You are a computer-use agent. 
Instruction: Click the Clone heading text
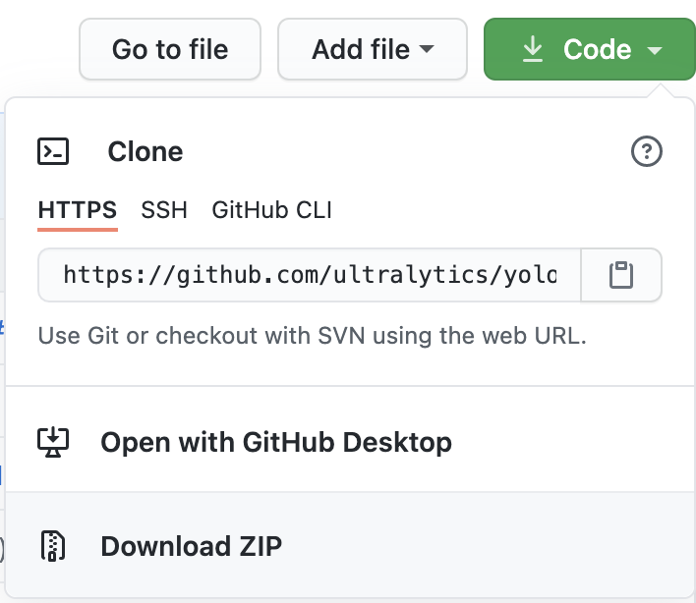pyautogui.click(x=145, y=152)
